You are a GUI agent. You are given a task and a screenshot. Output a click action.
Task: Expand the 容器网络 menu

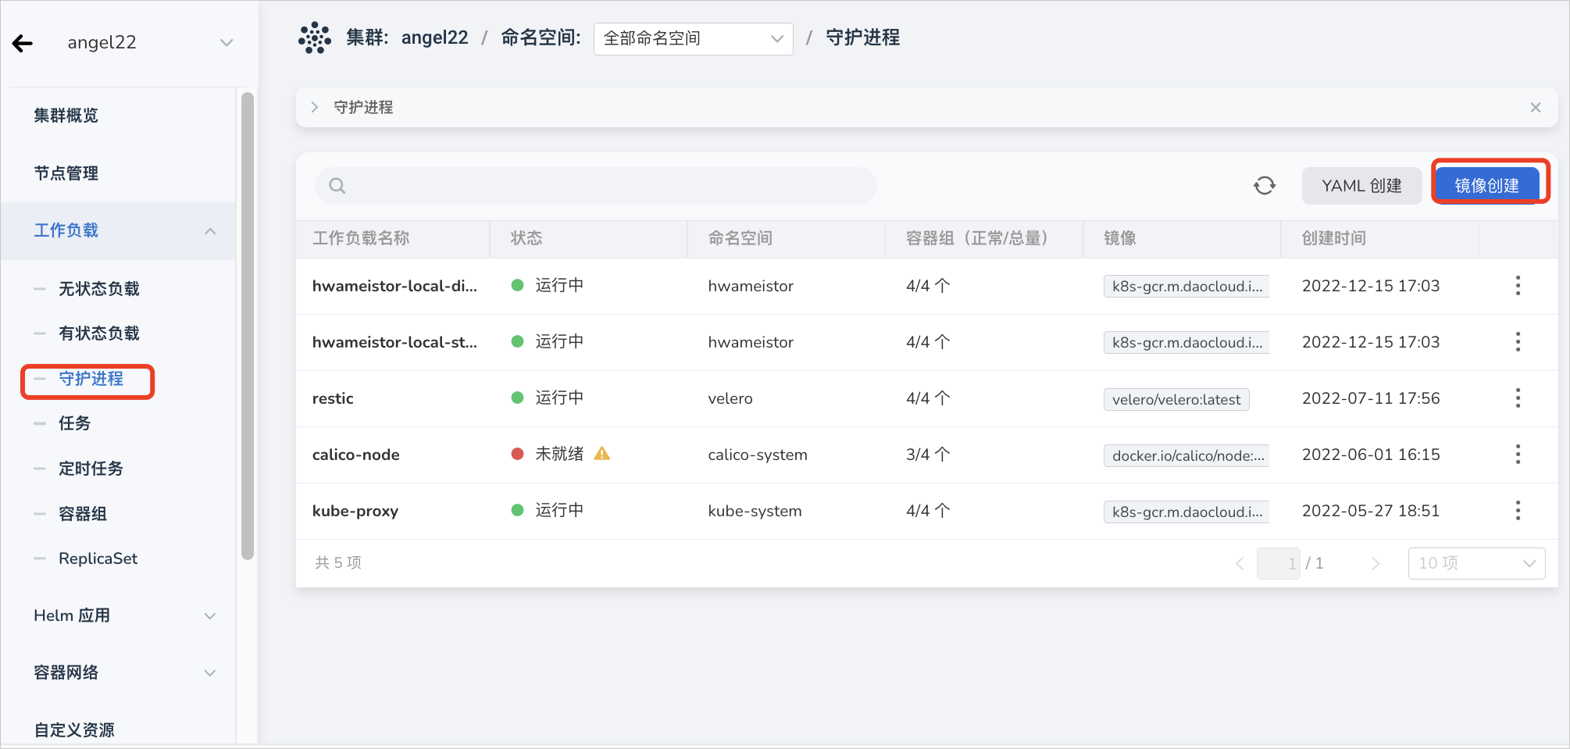point(210,673)
